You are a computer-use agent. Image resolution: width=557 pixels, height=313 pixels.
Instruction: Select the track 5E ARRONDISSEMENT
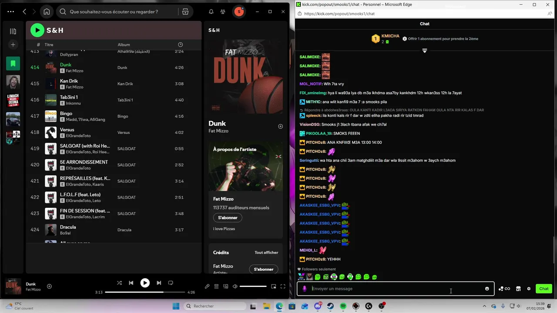click(84, 162)
